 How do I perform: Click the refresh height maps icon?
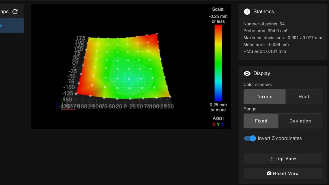[x=15, y=12]
